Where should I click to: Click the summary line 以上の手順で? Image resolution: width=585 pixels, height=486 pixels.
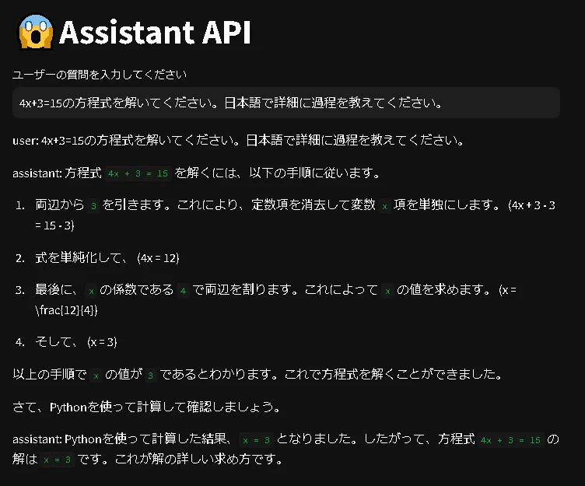(257, 374)
